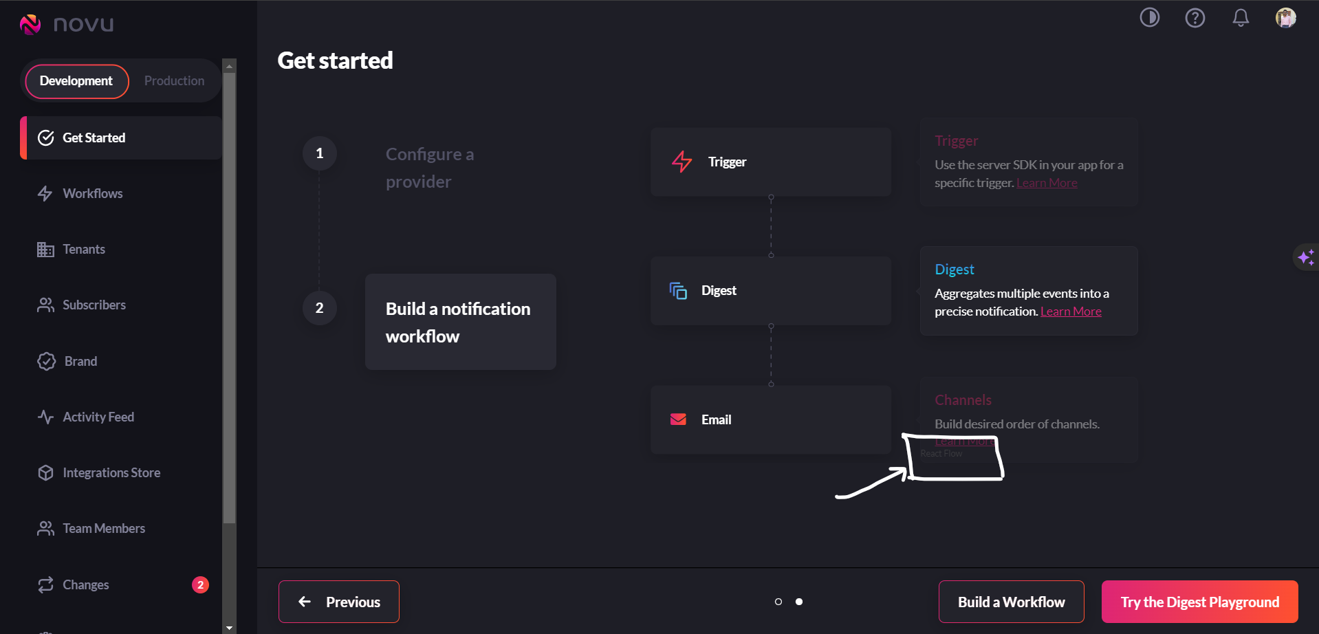The width and height of the screenshot is (1319, 634).
Task: Open the Subscribers list
Action: 94,305
